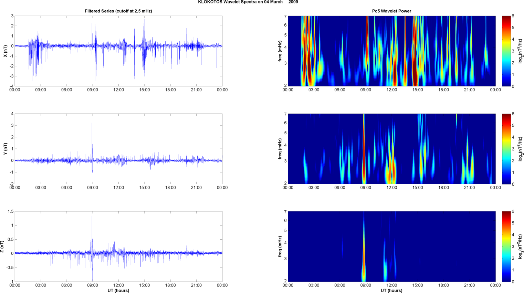Click the 21:00 tick under the Y spectrogram

[x=469, y=188]
